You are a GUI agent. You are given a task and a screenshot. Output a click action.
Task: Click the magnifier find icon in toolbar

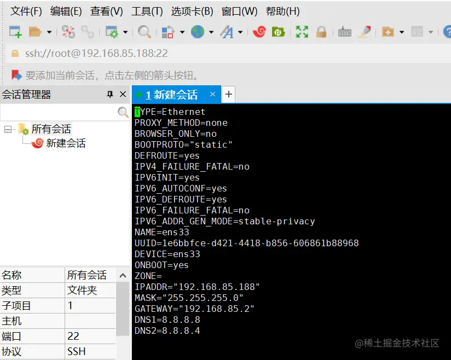click(x=144, y=32)
